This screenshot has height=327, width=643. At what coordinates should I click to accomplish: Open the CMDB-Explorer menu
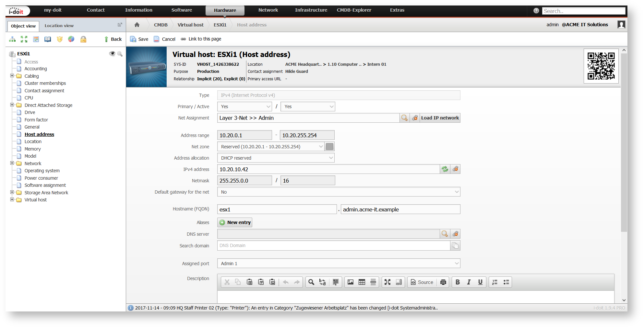coord(354,10)
